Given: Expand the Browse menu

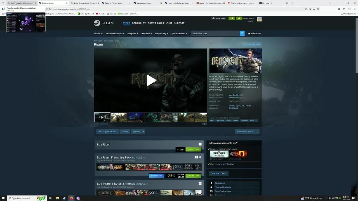Looking at the screenshot, I should point(98,33).
